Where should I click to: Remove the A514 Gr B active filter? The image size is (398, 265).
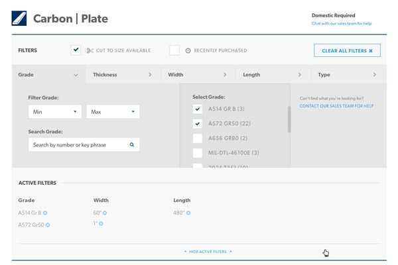click(x=45, y=213)
